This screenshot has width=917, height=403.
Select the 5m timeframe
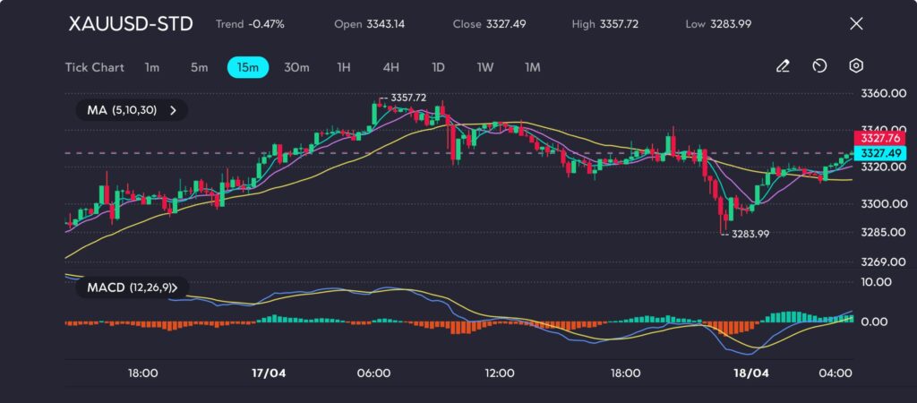pos(199,66)
